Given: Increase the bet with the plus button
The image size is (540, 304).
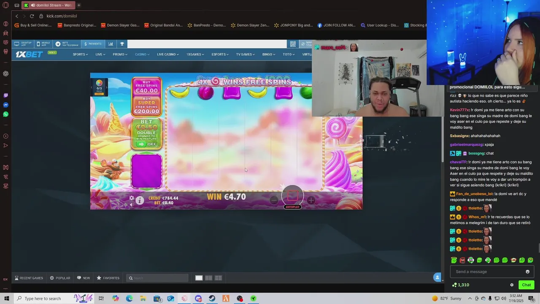Looking at the screenshot, I should (311, 201).
